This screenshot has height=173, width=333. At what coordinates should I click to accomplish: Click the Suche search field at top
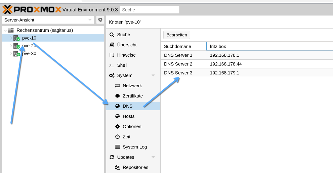(x=149, y=10)
